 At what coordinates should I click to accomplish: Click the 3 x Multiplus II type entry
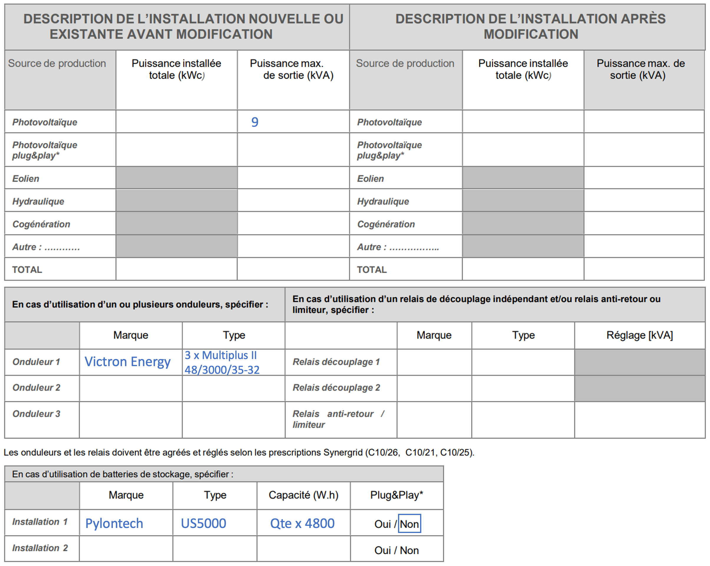coord(222,362)
